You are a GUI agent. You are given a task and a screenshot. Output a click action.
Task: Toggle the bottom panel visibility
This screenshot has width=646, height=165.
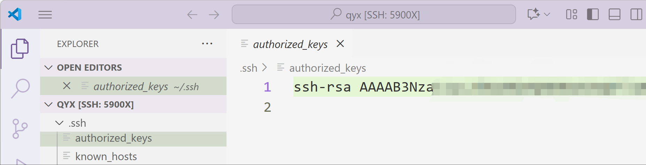point(614,14)
